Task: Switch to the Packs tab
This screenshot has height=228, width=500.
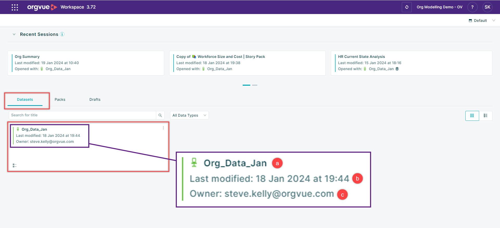Action: 60,99
